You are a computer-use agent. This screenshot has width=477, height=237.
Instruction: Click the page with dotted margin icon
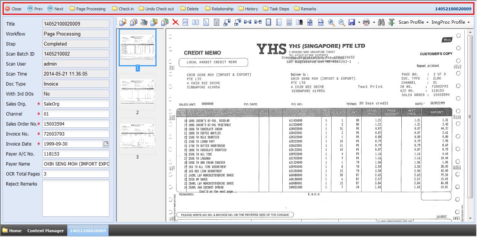[279, 22]
